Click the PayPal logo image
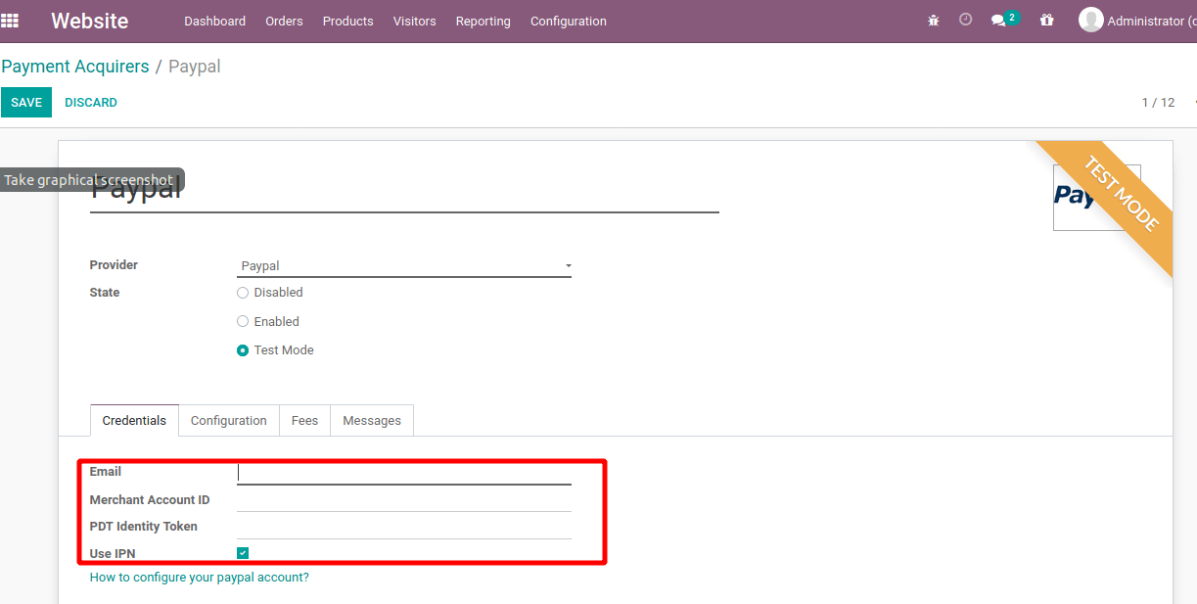 click(1096, 198)
